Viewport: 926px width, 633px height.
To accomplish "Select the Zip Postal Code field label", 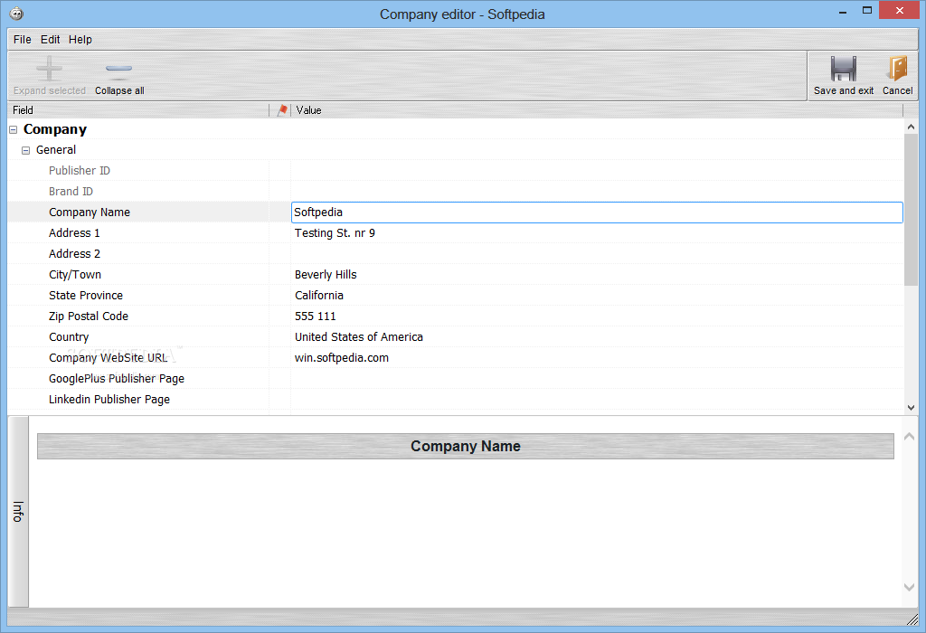I will (x=89, y=316).
